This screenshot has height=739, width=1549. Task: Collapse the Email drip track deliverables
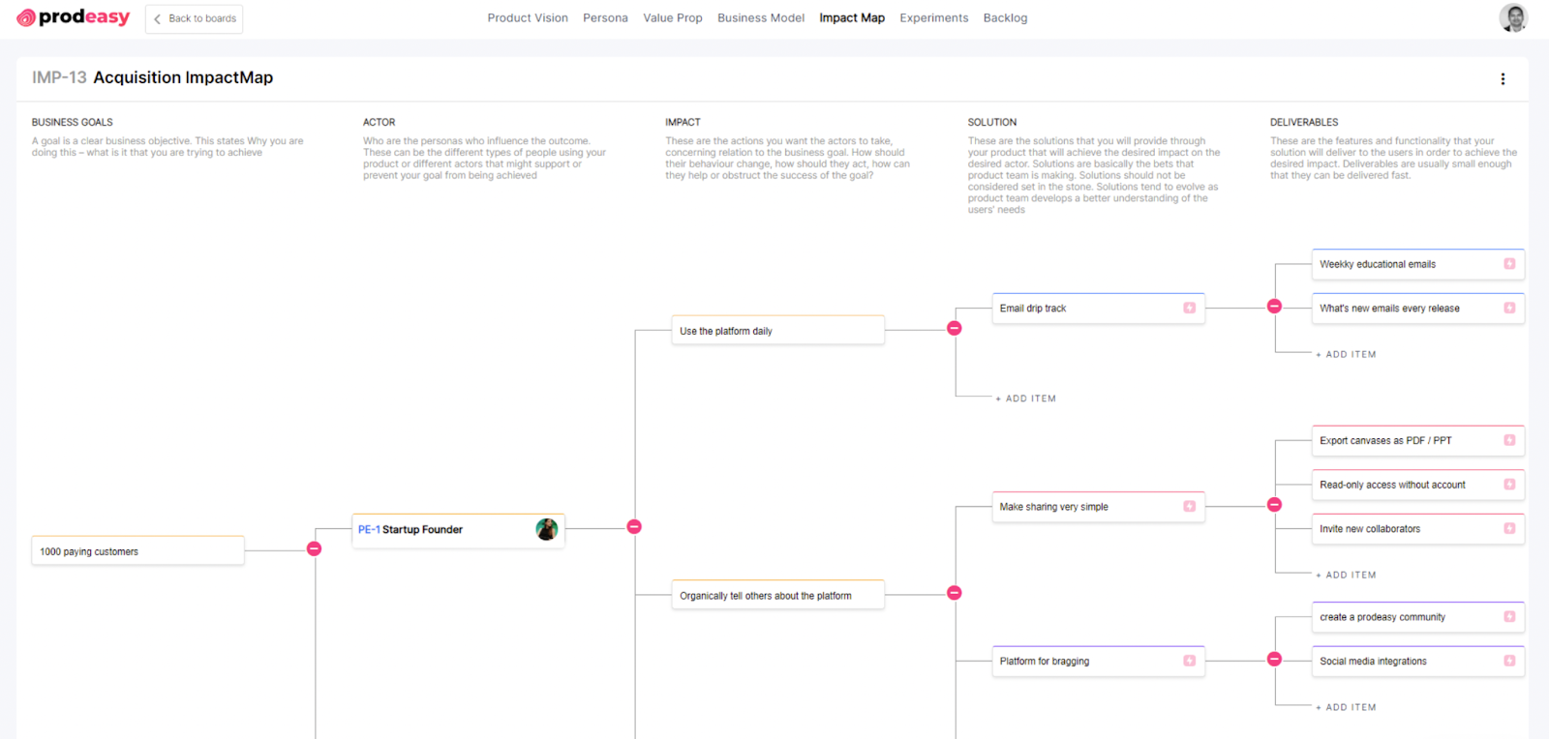1274,307
